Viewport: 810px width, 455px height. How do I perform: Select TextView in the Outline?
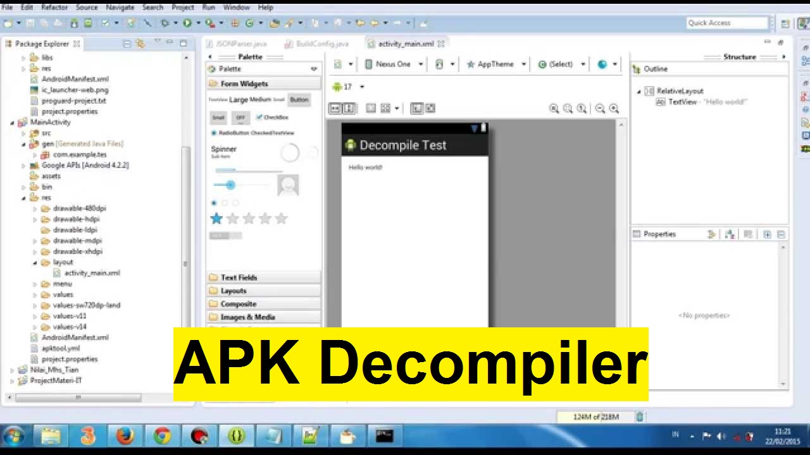682,102
